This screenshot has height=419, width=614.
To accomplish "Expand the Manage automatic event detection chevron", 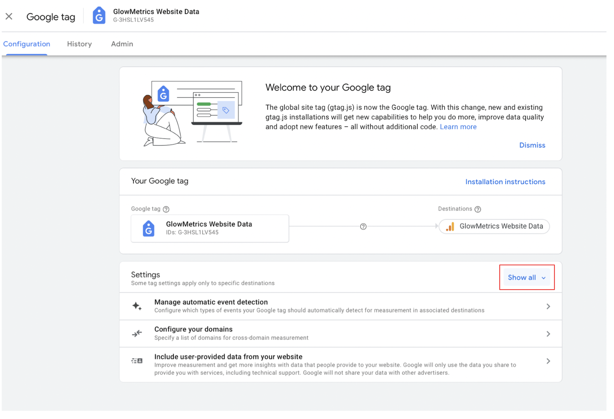I will click(548, 306).
